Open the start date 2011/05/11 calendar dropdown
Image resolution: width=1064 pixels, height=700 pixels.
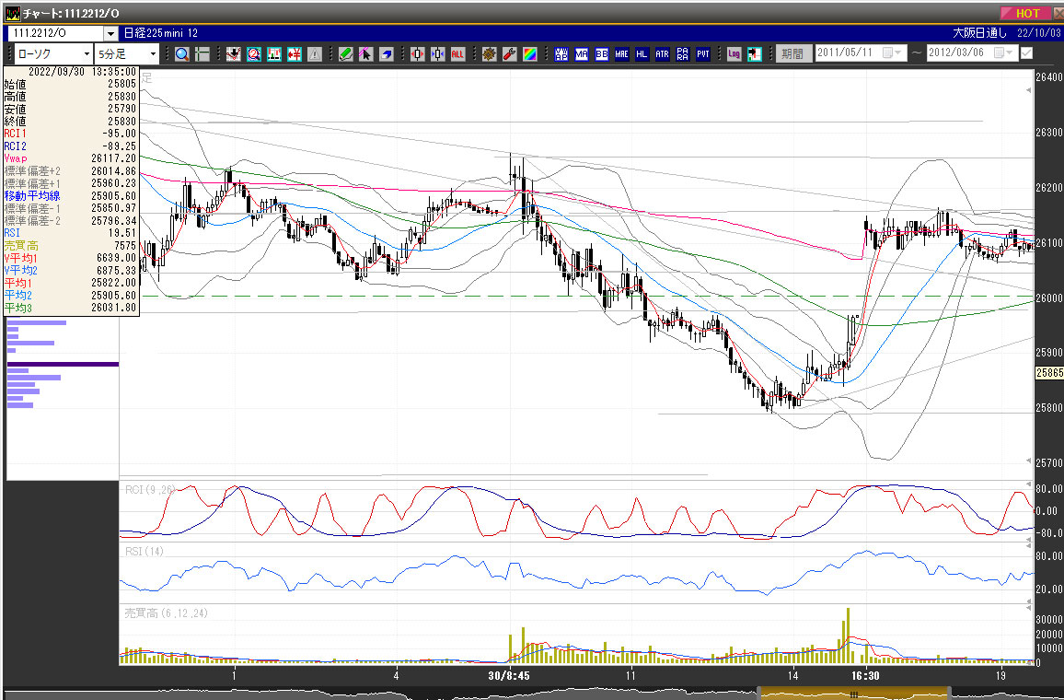[892, 52]
